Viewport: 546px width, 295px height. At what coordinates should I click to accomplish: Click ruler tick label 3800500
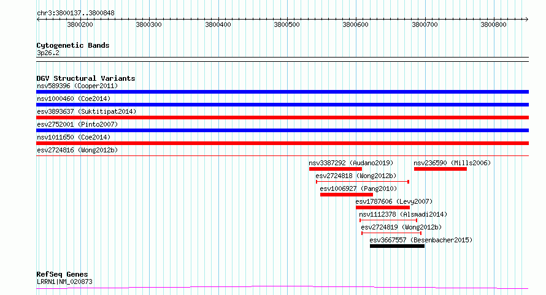coord(286,24)
